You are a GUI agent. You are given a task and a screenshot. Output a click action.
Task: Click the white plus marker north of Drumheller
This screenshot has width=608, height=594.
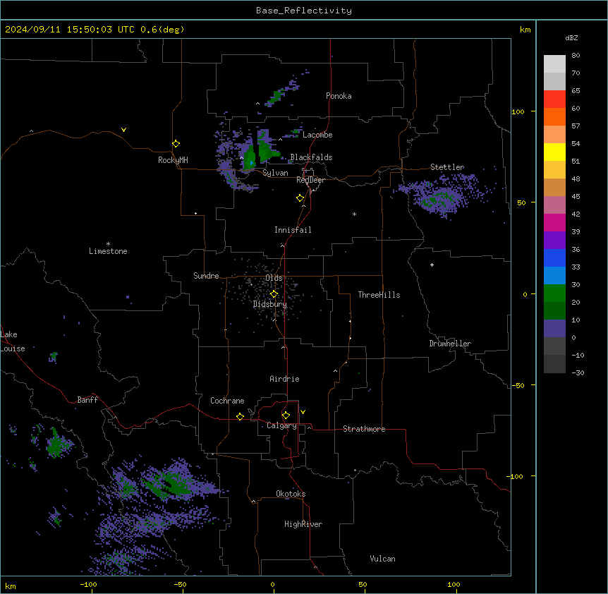(432, 265)
